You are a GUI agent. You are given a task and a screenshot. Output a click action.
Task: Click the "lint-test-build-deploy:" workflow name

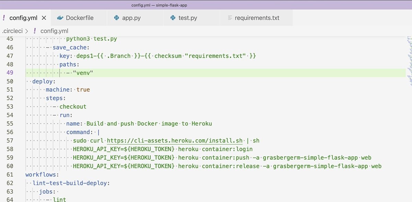(x=71, y=183)
